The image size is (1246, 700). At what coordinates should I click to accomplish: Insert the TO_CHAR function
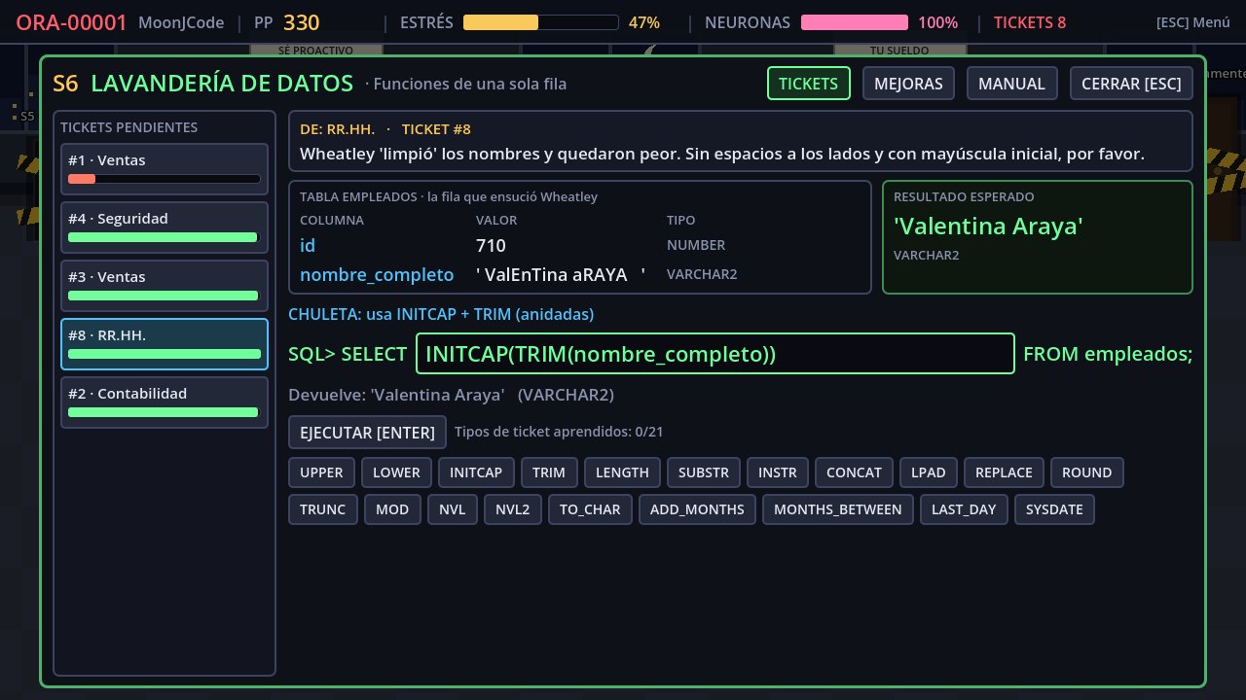590,509
